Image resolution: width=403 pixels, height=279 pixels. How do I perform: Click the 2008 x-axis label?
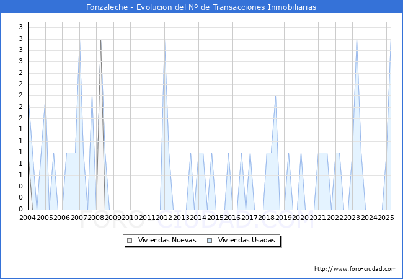pos(96,218)
